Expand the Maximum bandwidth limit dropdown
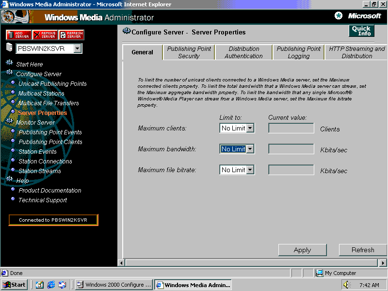Viewport: 388px width, 291px height. pyautogui.click(x=250, y=149)
